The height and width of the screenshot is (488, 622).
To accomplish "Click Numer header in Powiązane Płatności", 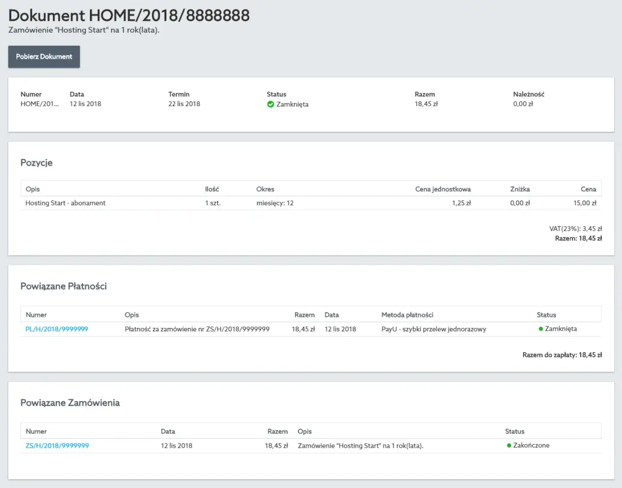I will 36,315.
